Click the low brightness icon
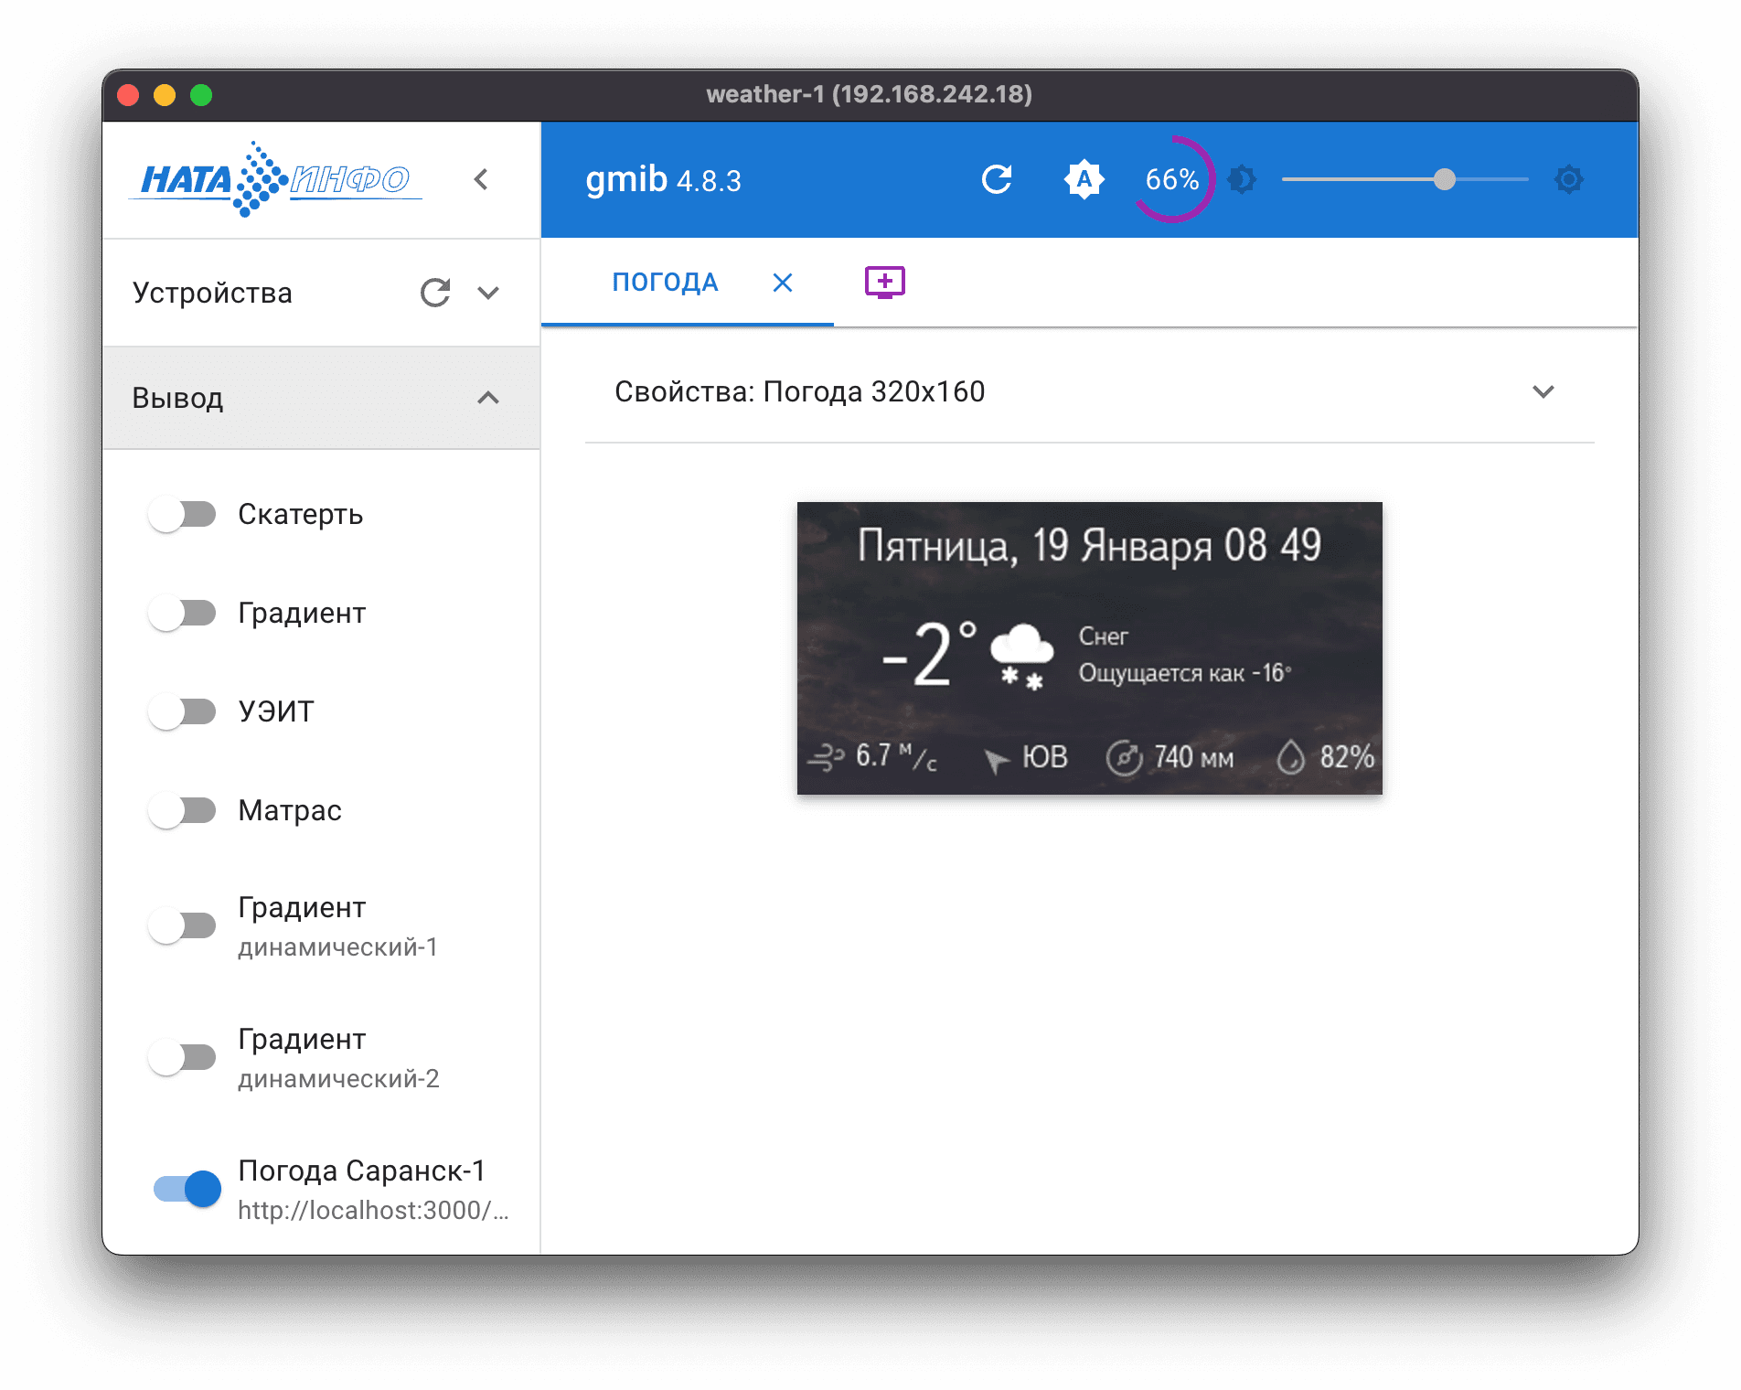The image size is (1741, 1390). [1242, 179]
